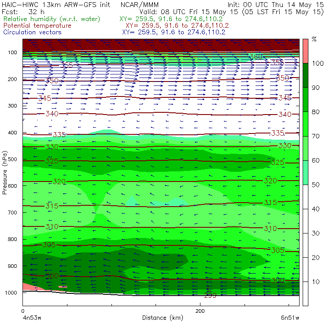Click the title 'HAIC-HIWC 13km ARW-GFS init'
Viewport: 326px width, 326px height.
click(56, 4)
